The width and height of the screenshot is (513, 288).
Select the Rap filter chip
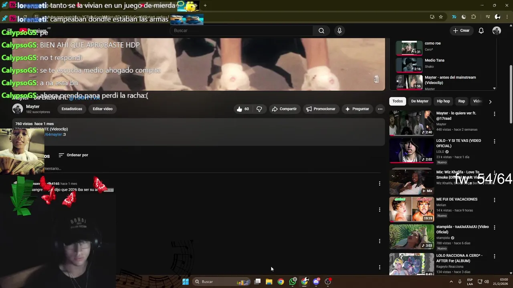click(462, 101)
